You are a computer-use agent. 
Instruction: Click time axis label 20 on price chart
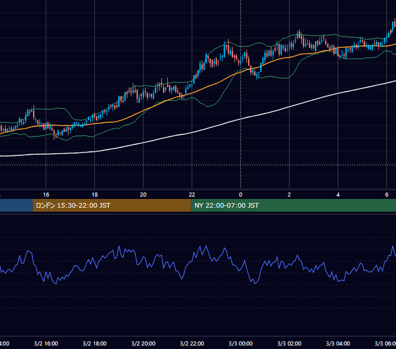pos(143,194)
